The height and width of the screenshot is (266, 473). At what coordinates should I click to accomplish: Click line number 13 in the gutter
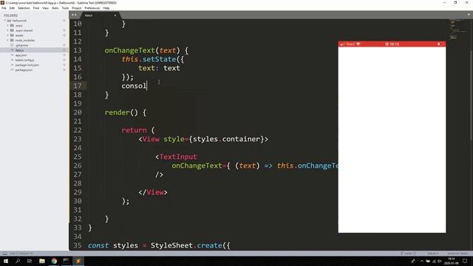click(x=78, y=50)
